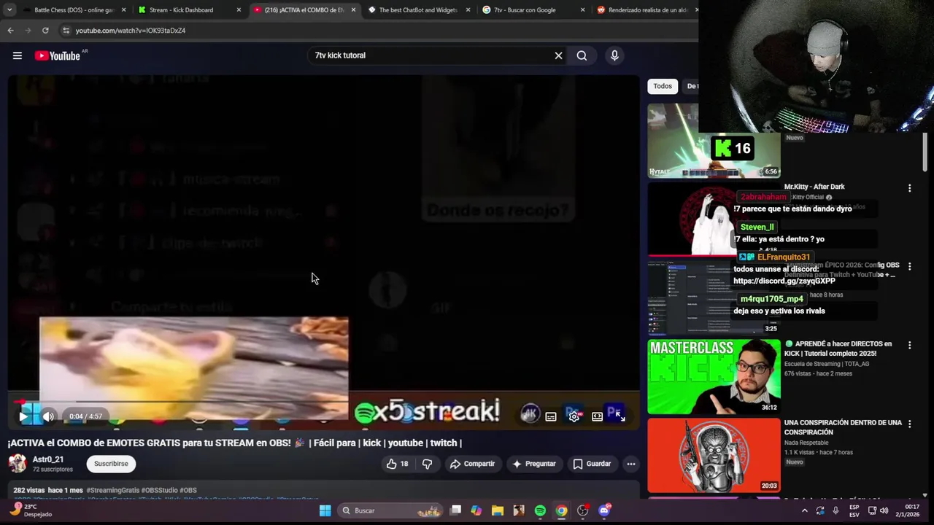Mute the video with the speaker icon
The width and height of the screenshot is (934, 525).
point(48,416)
